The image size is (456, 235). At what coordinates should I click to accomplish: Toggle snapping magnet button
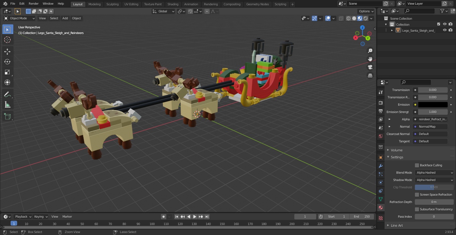point(190,11)
